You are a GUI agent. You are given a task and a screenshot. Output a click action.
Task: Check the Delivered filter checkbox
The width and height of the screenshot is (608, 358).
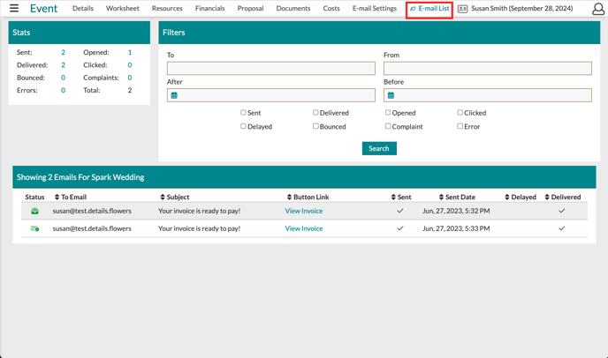tap(315, 113)
